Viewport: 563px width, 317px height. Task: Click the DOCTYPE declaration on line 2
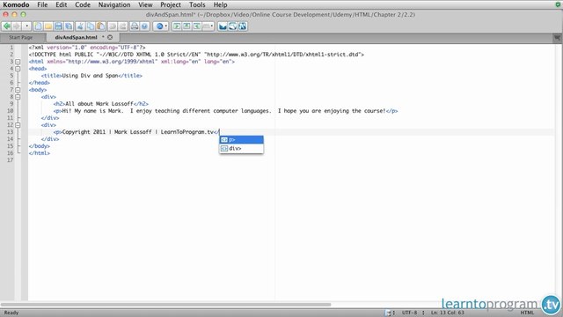coord(196,55)
